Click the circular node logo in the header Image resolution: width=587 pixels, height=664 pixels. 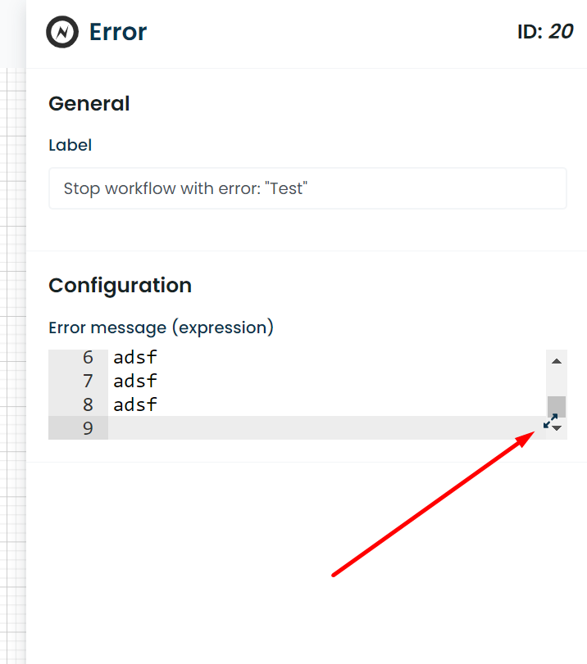point(61,32)
